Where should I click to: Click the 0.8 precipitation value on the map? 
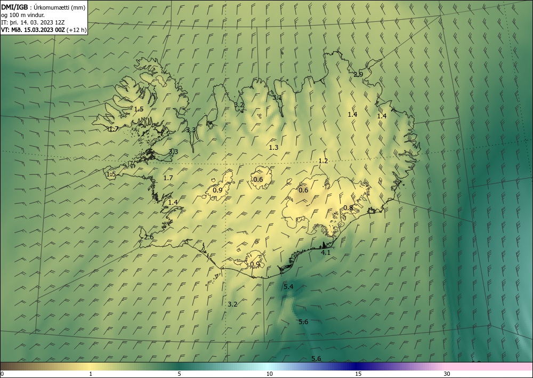coord(348,208)
